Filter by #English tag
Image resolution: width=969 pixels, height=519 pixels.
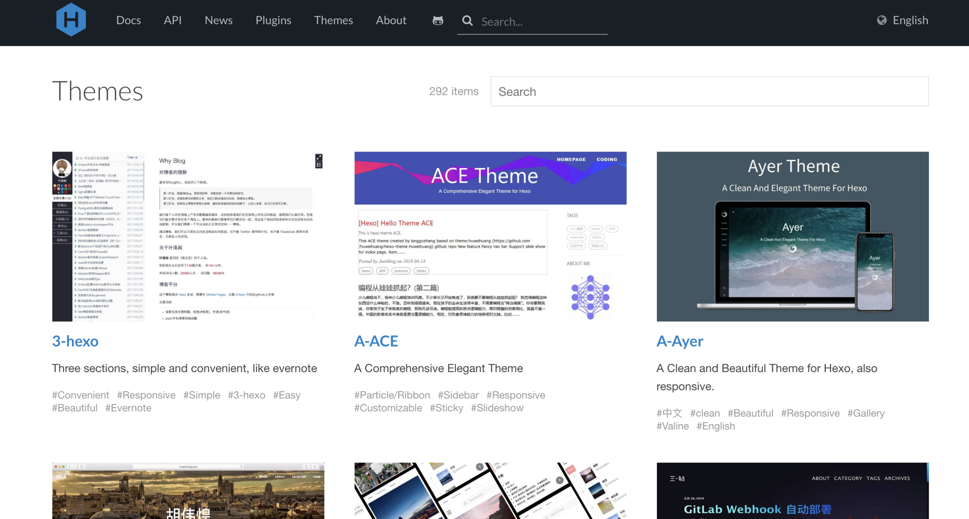[x=716, y=426]
